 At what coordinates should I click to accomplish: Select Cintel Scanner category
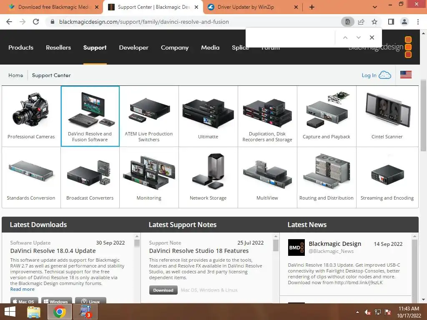point(387,116)
